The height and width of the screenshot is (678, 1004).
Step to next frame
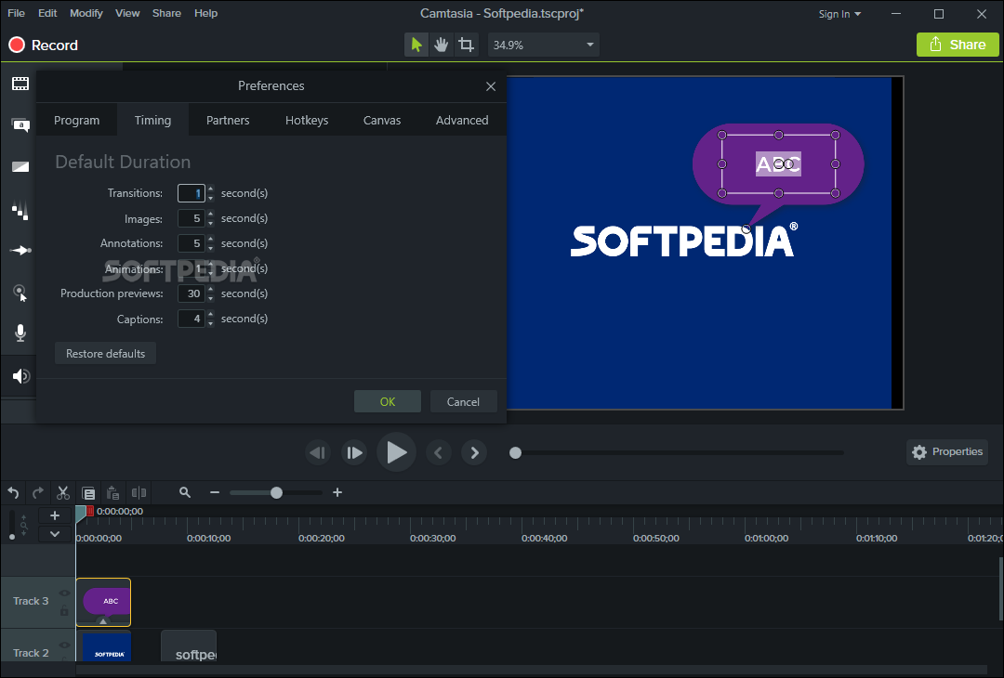354,453
